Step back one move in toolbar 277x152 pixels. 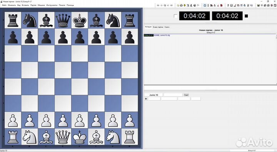[161, 5]
